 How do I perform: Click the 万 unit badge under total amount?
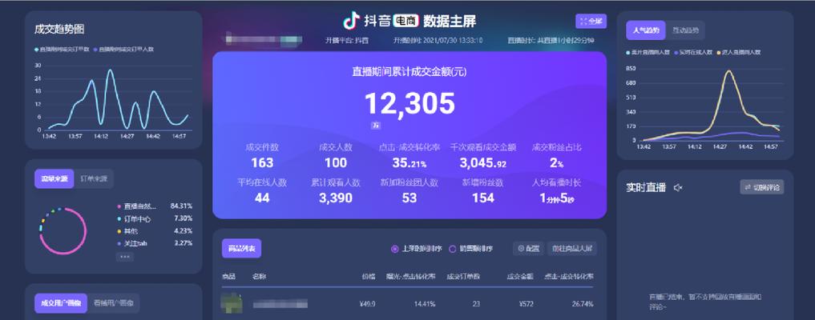376,126
